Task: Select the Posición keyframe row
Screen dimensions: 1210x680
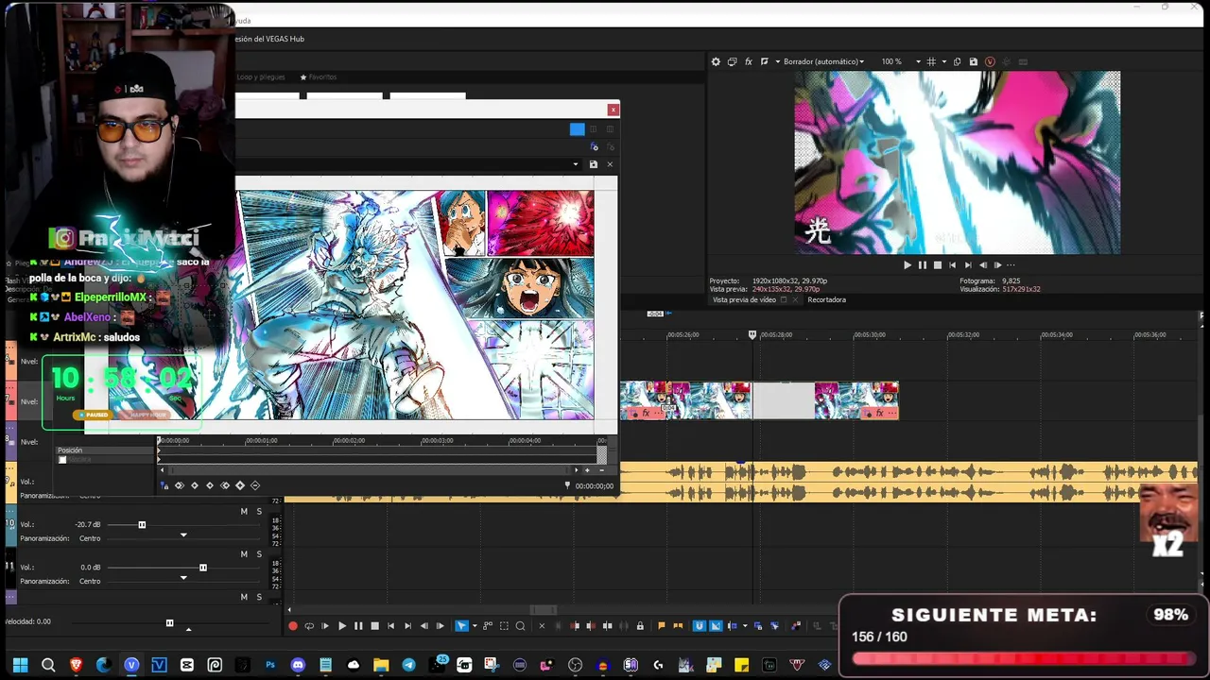Action: click(106, 450)
